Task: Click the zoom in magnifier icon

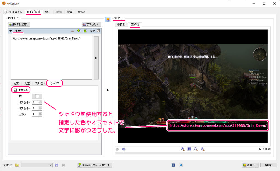Action: click(x=183, y=149)
